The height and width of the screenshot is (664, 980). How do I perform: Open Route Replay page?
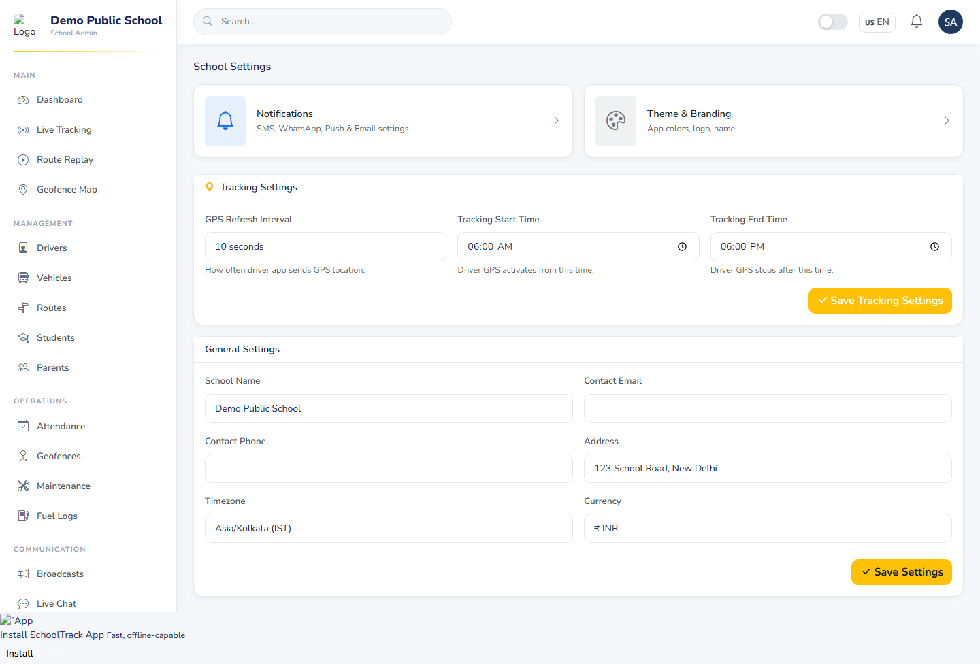(x=88, y=160)
